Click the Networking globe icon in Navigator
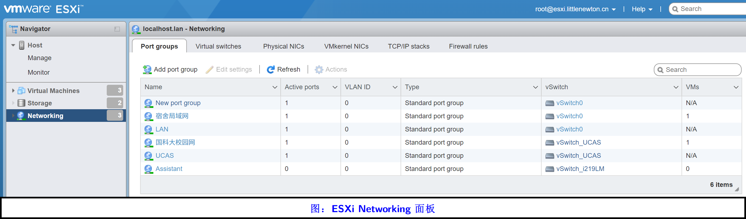The image size is (746, 219). click(21, 116)
